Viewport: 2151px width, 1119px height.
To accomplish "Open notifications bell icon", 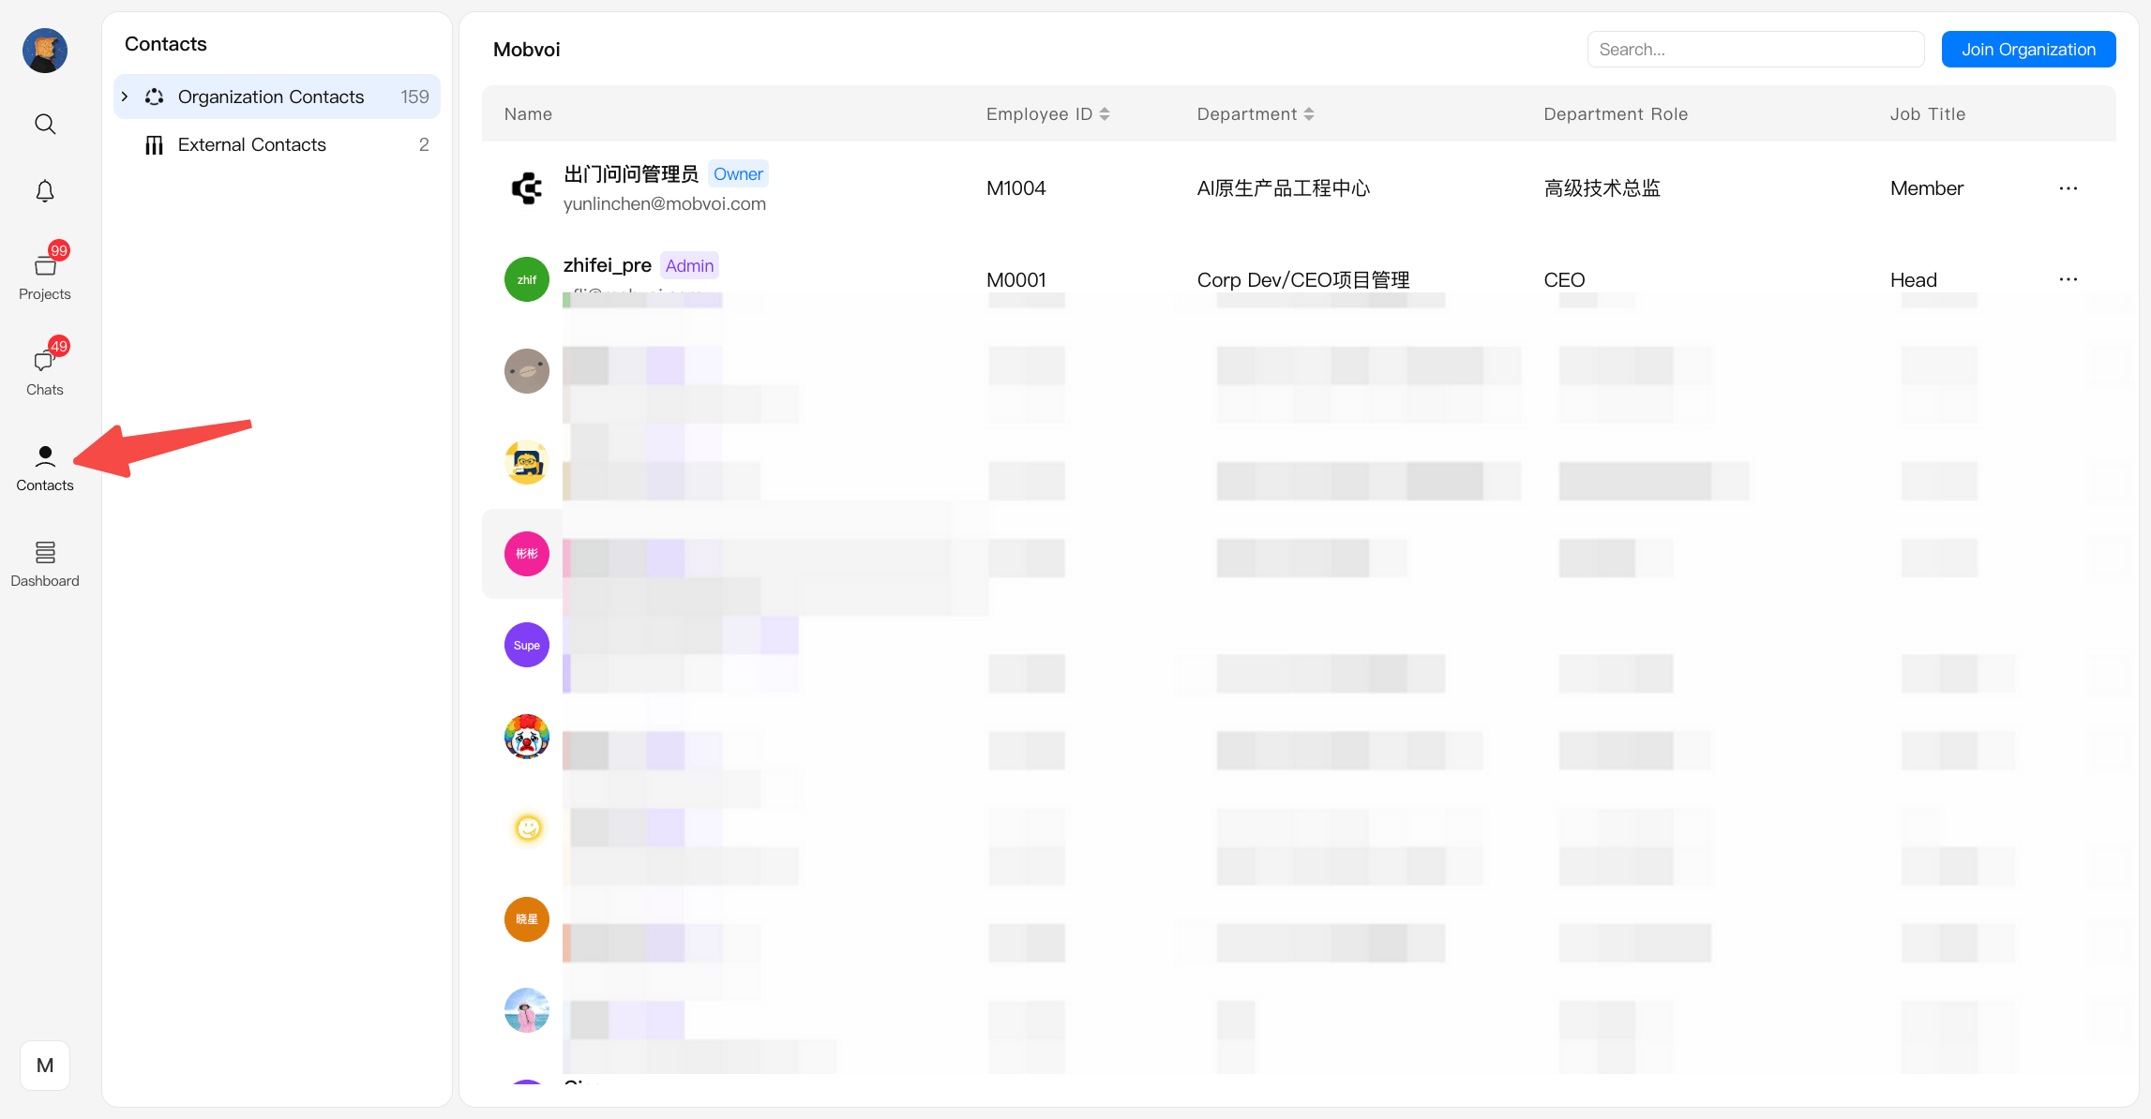I will pos(45,191).
